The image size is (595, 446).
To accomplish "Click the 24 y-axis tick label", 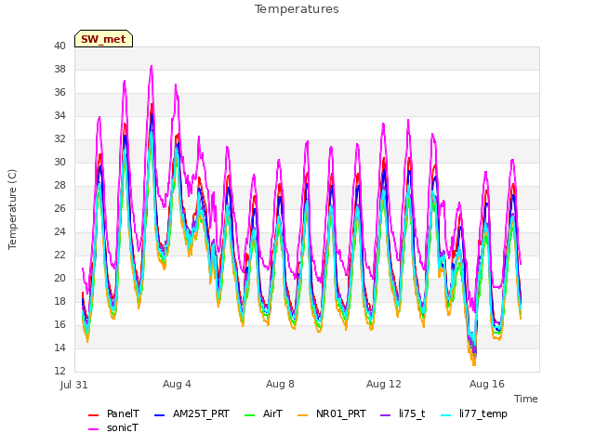I will (x=59, y=231).
